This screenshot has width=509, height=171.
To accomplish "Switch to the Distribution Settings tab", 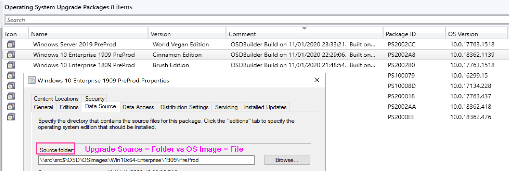I will click(184, 107).
